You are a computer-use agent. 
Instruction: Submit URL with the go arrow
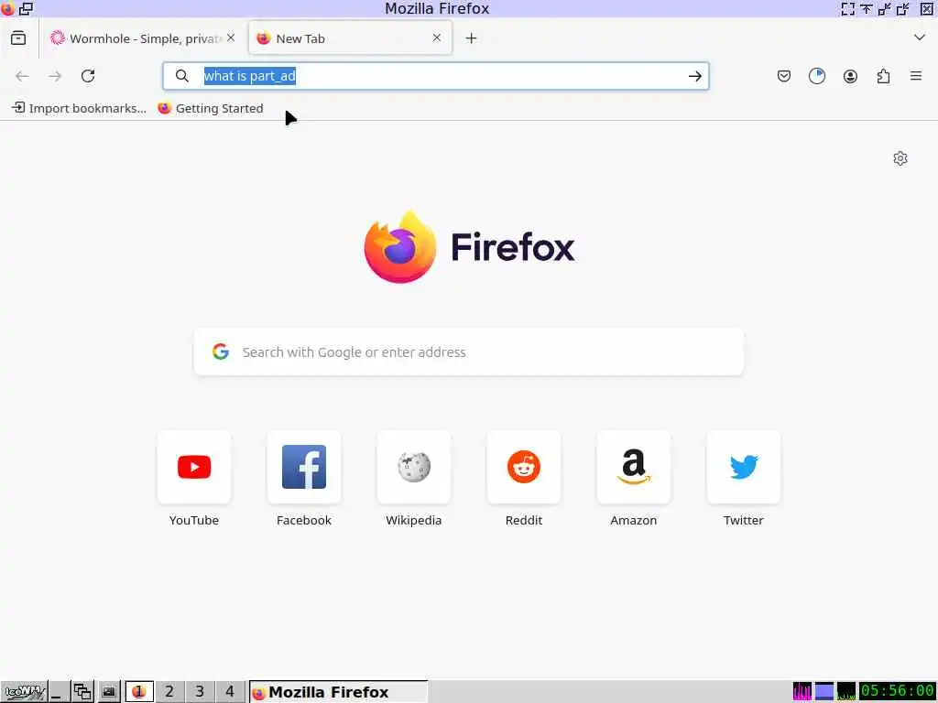[694, 76]
